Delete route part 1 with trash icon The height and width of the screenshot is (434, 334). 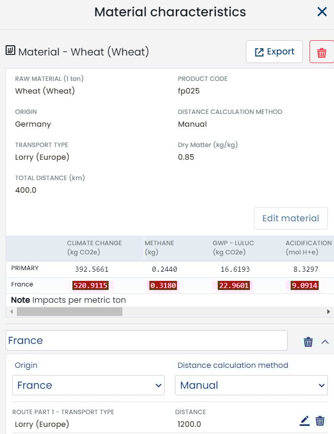[320, 421]
